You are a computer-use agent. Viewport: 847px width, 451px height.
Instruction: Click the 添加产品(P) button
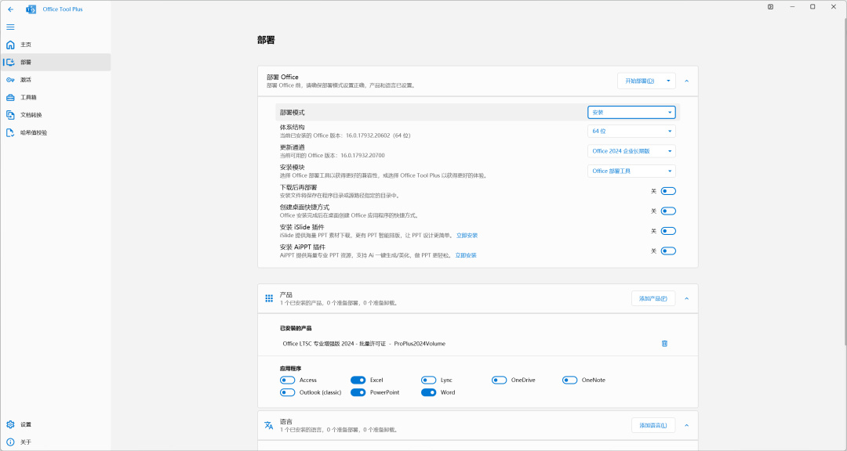(653, 298)
